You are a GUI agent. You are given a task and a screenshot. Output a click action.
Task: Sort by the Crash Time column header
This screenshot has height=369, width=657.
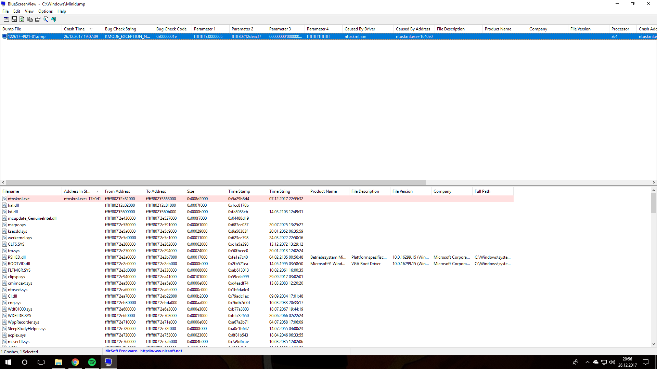pyautogui.click(x=74, y=29)
